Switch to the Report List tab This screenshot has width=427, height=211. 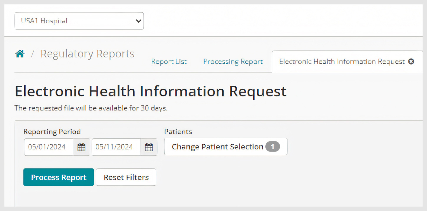169,61
